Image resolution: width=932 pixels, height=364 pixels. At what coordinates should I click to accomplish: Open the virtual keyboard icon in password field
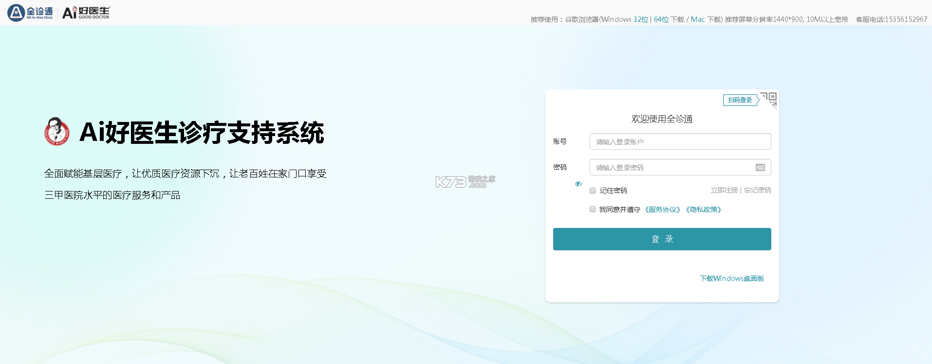[x=760, y=168]
